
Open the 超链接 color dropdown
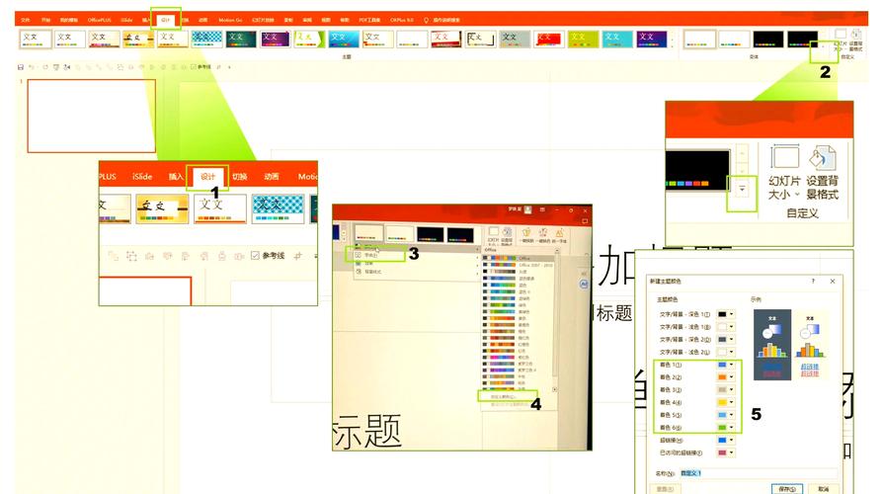click(731, 440)
